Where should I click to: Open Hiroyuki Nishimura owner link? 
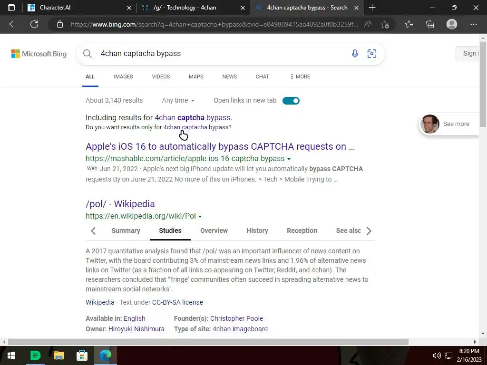(x=136, y=329)
